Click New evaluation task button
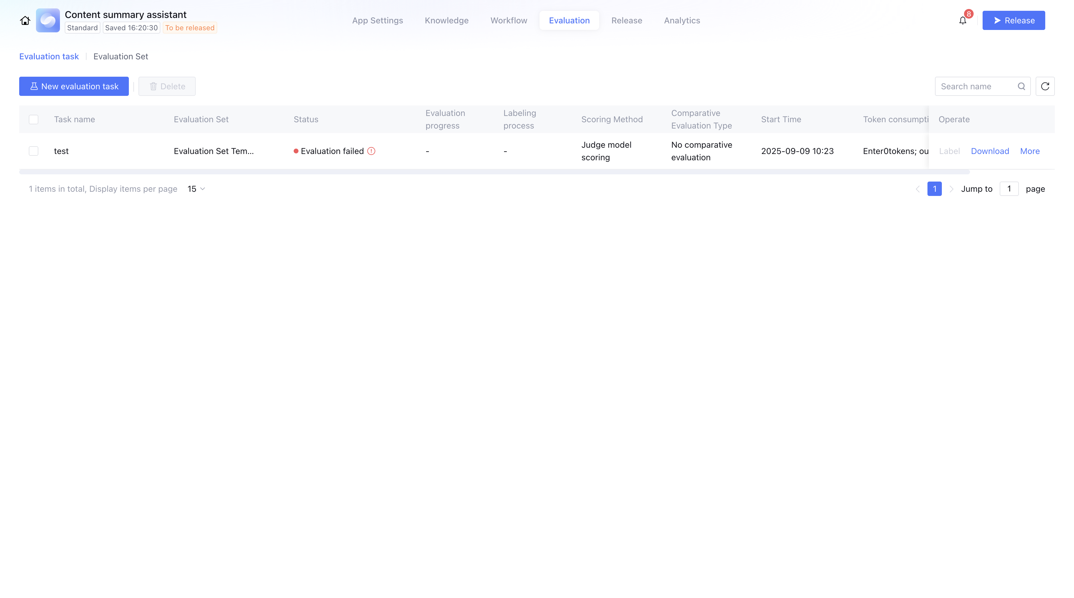The image size is (1074, 598). click(x=74, y=86)
